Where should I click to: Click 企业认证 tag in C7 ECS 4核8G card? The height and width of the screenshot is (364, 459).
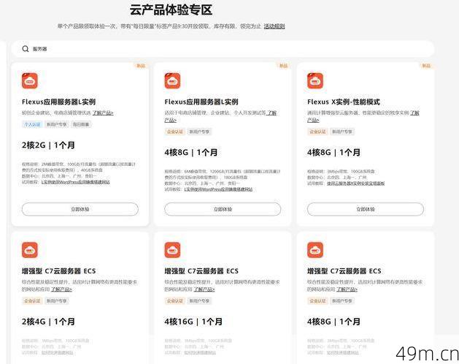point(317,300)
